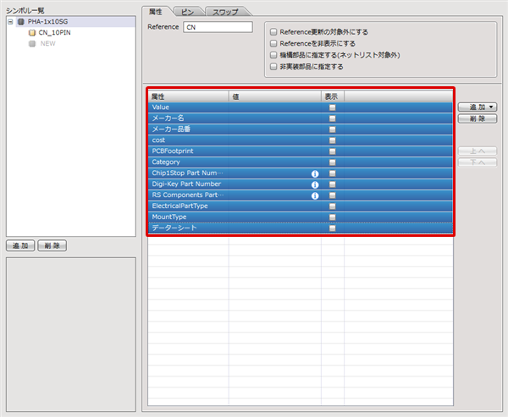Click the info icon for Chip1Stop Part Number
The height and width of the screenshot is (417, 508).
pos(315,174)
